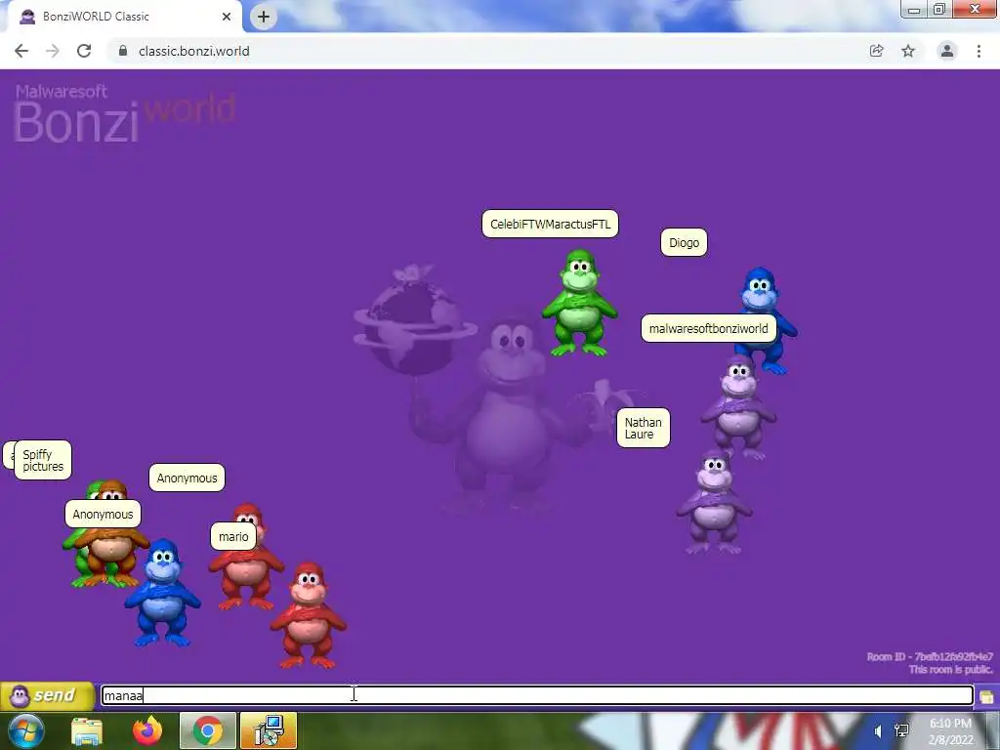The image size is (1000, 750).
Task: Click the malwaresoftbonziworld name bubble
Action: [x=709, y=328]
